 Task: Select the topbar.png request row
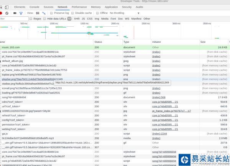[x=114, y=75]
